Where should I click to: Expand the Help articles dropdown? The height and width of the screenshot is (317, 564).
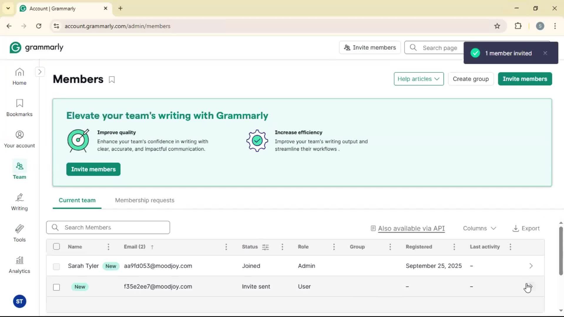tap(418, 79)
